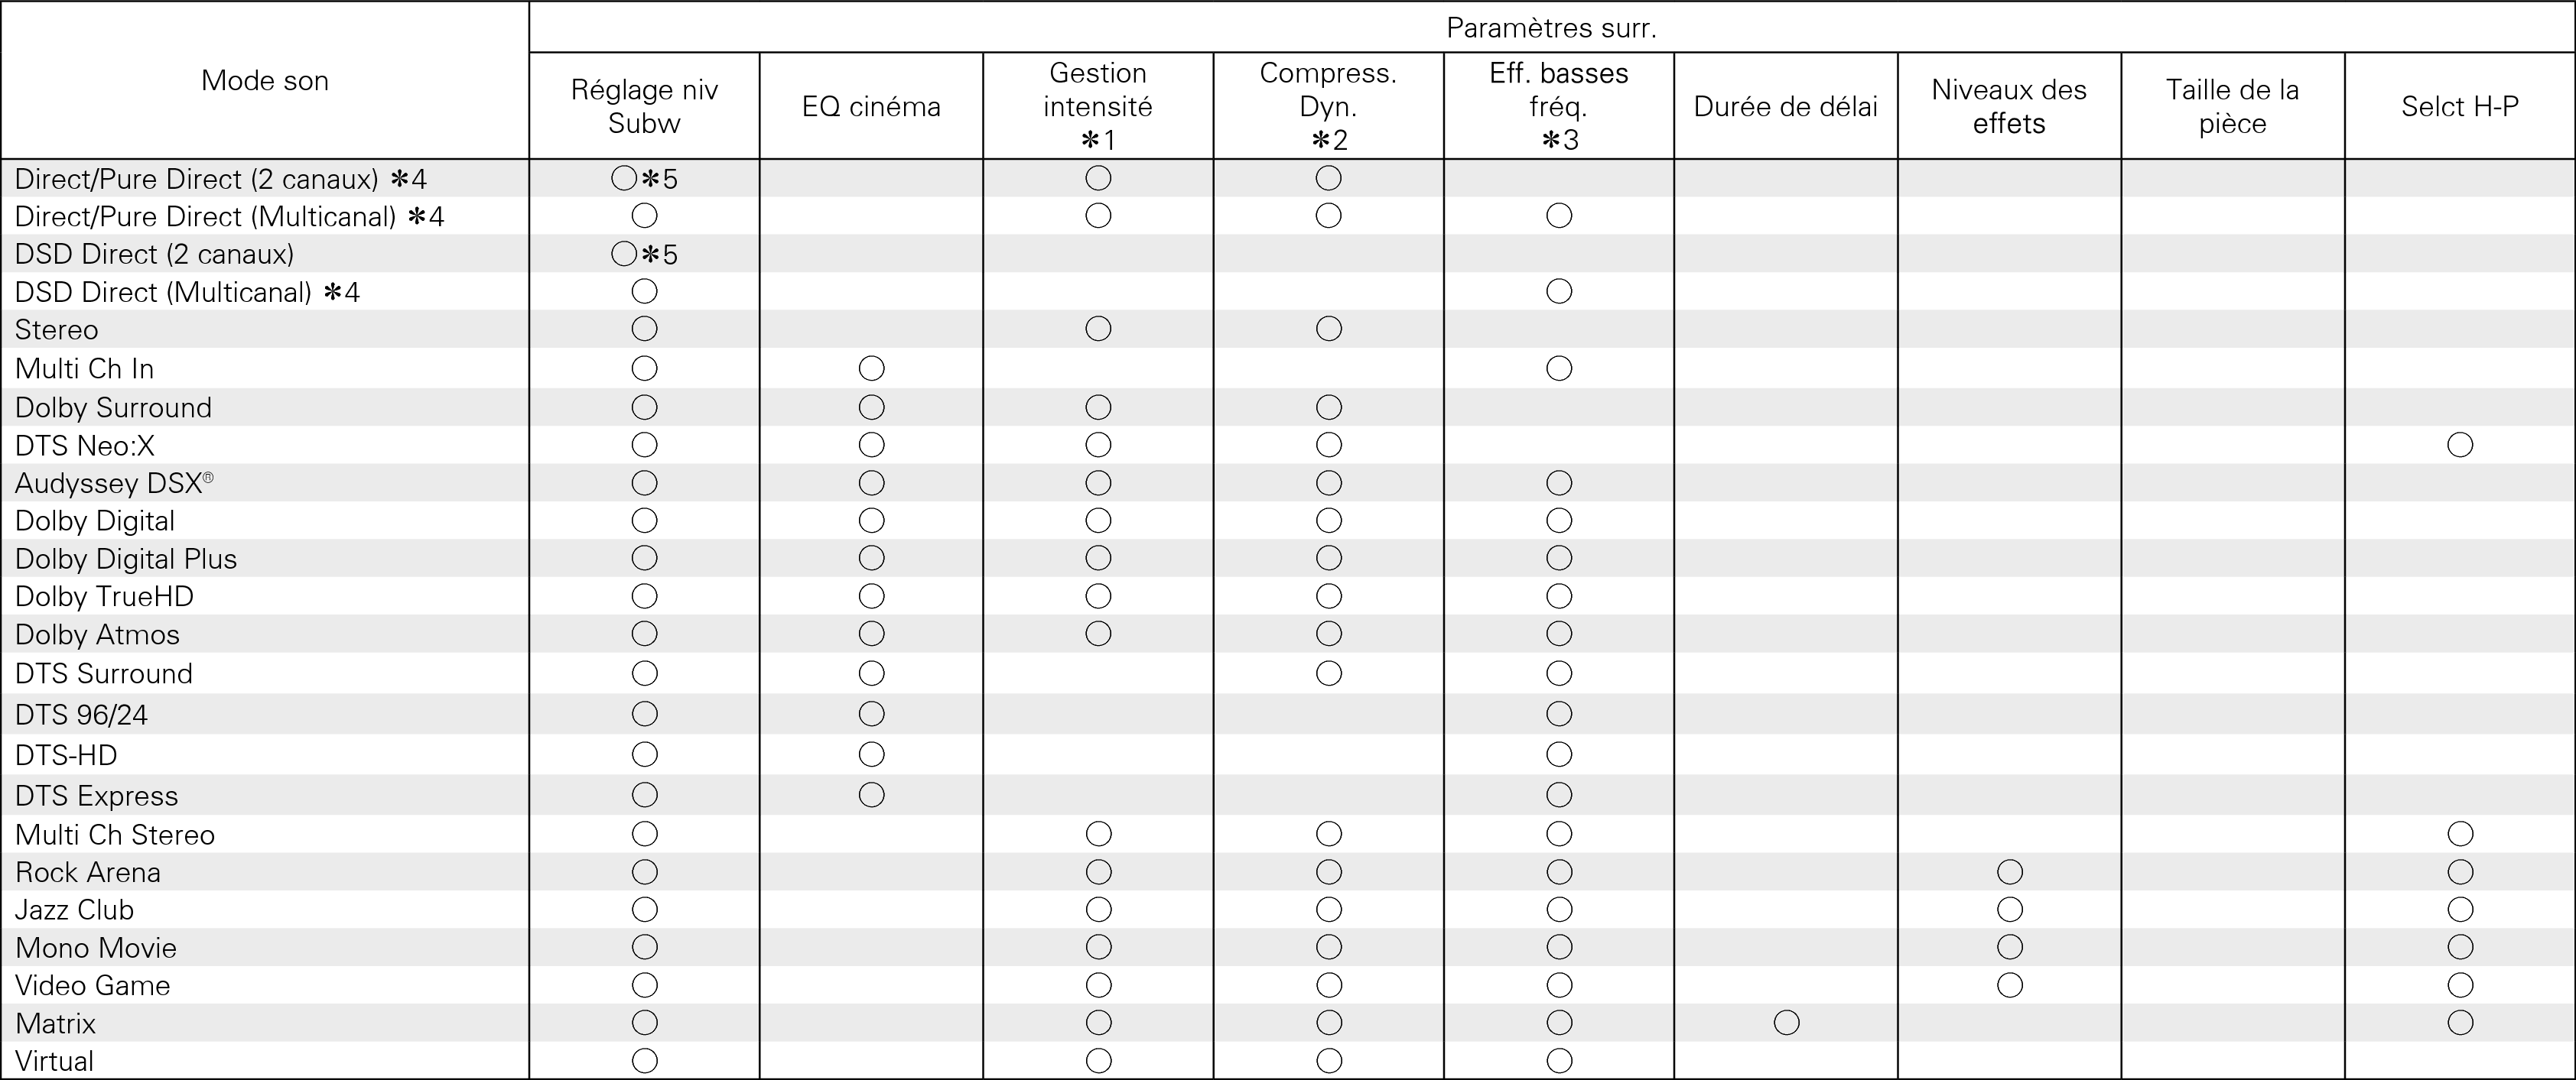Screen dimensions: 2576x1080
Task: Click the EQ cinéma column header
Action: click(871, 106)
